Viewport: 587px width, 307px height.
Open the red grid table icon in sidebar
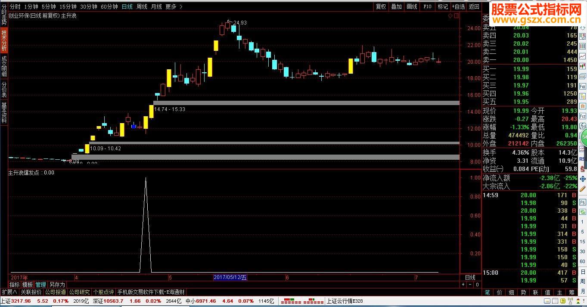(x=582, y=46)
